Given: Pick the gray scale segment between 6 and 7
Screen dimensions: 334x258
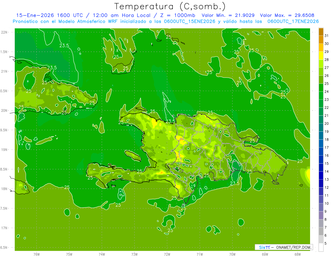Looking at the screenshot, I should pyautogui.click(x=321, y=231).
